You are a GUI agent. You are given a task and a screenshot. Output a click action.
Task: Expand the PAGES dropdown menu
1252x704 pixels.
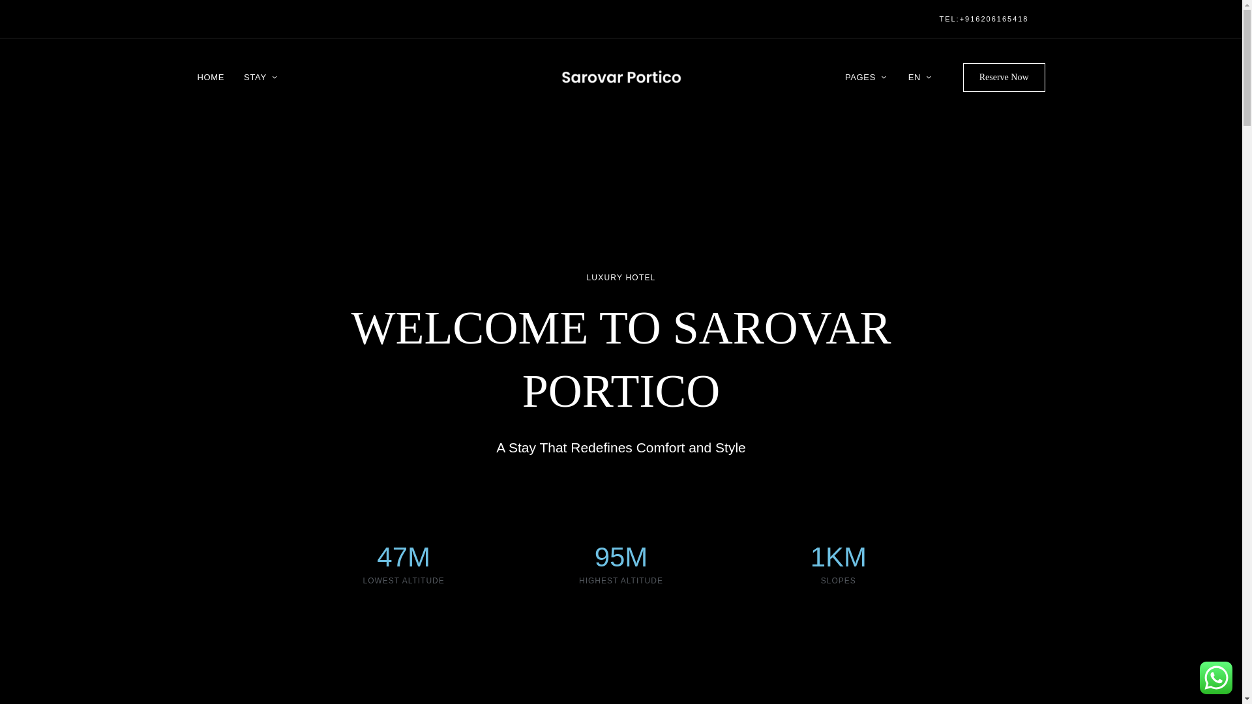coord(865,78)
